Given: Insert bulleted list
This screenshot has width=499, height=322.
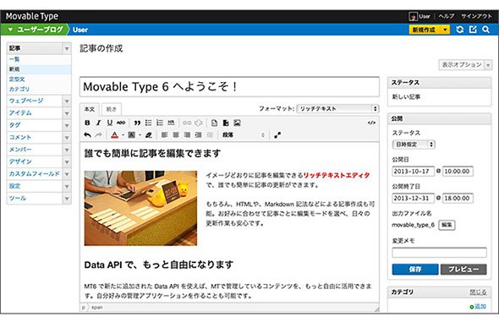Looking at the screenshot, I should tap(149, 123).
